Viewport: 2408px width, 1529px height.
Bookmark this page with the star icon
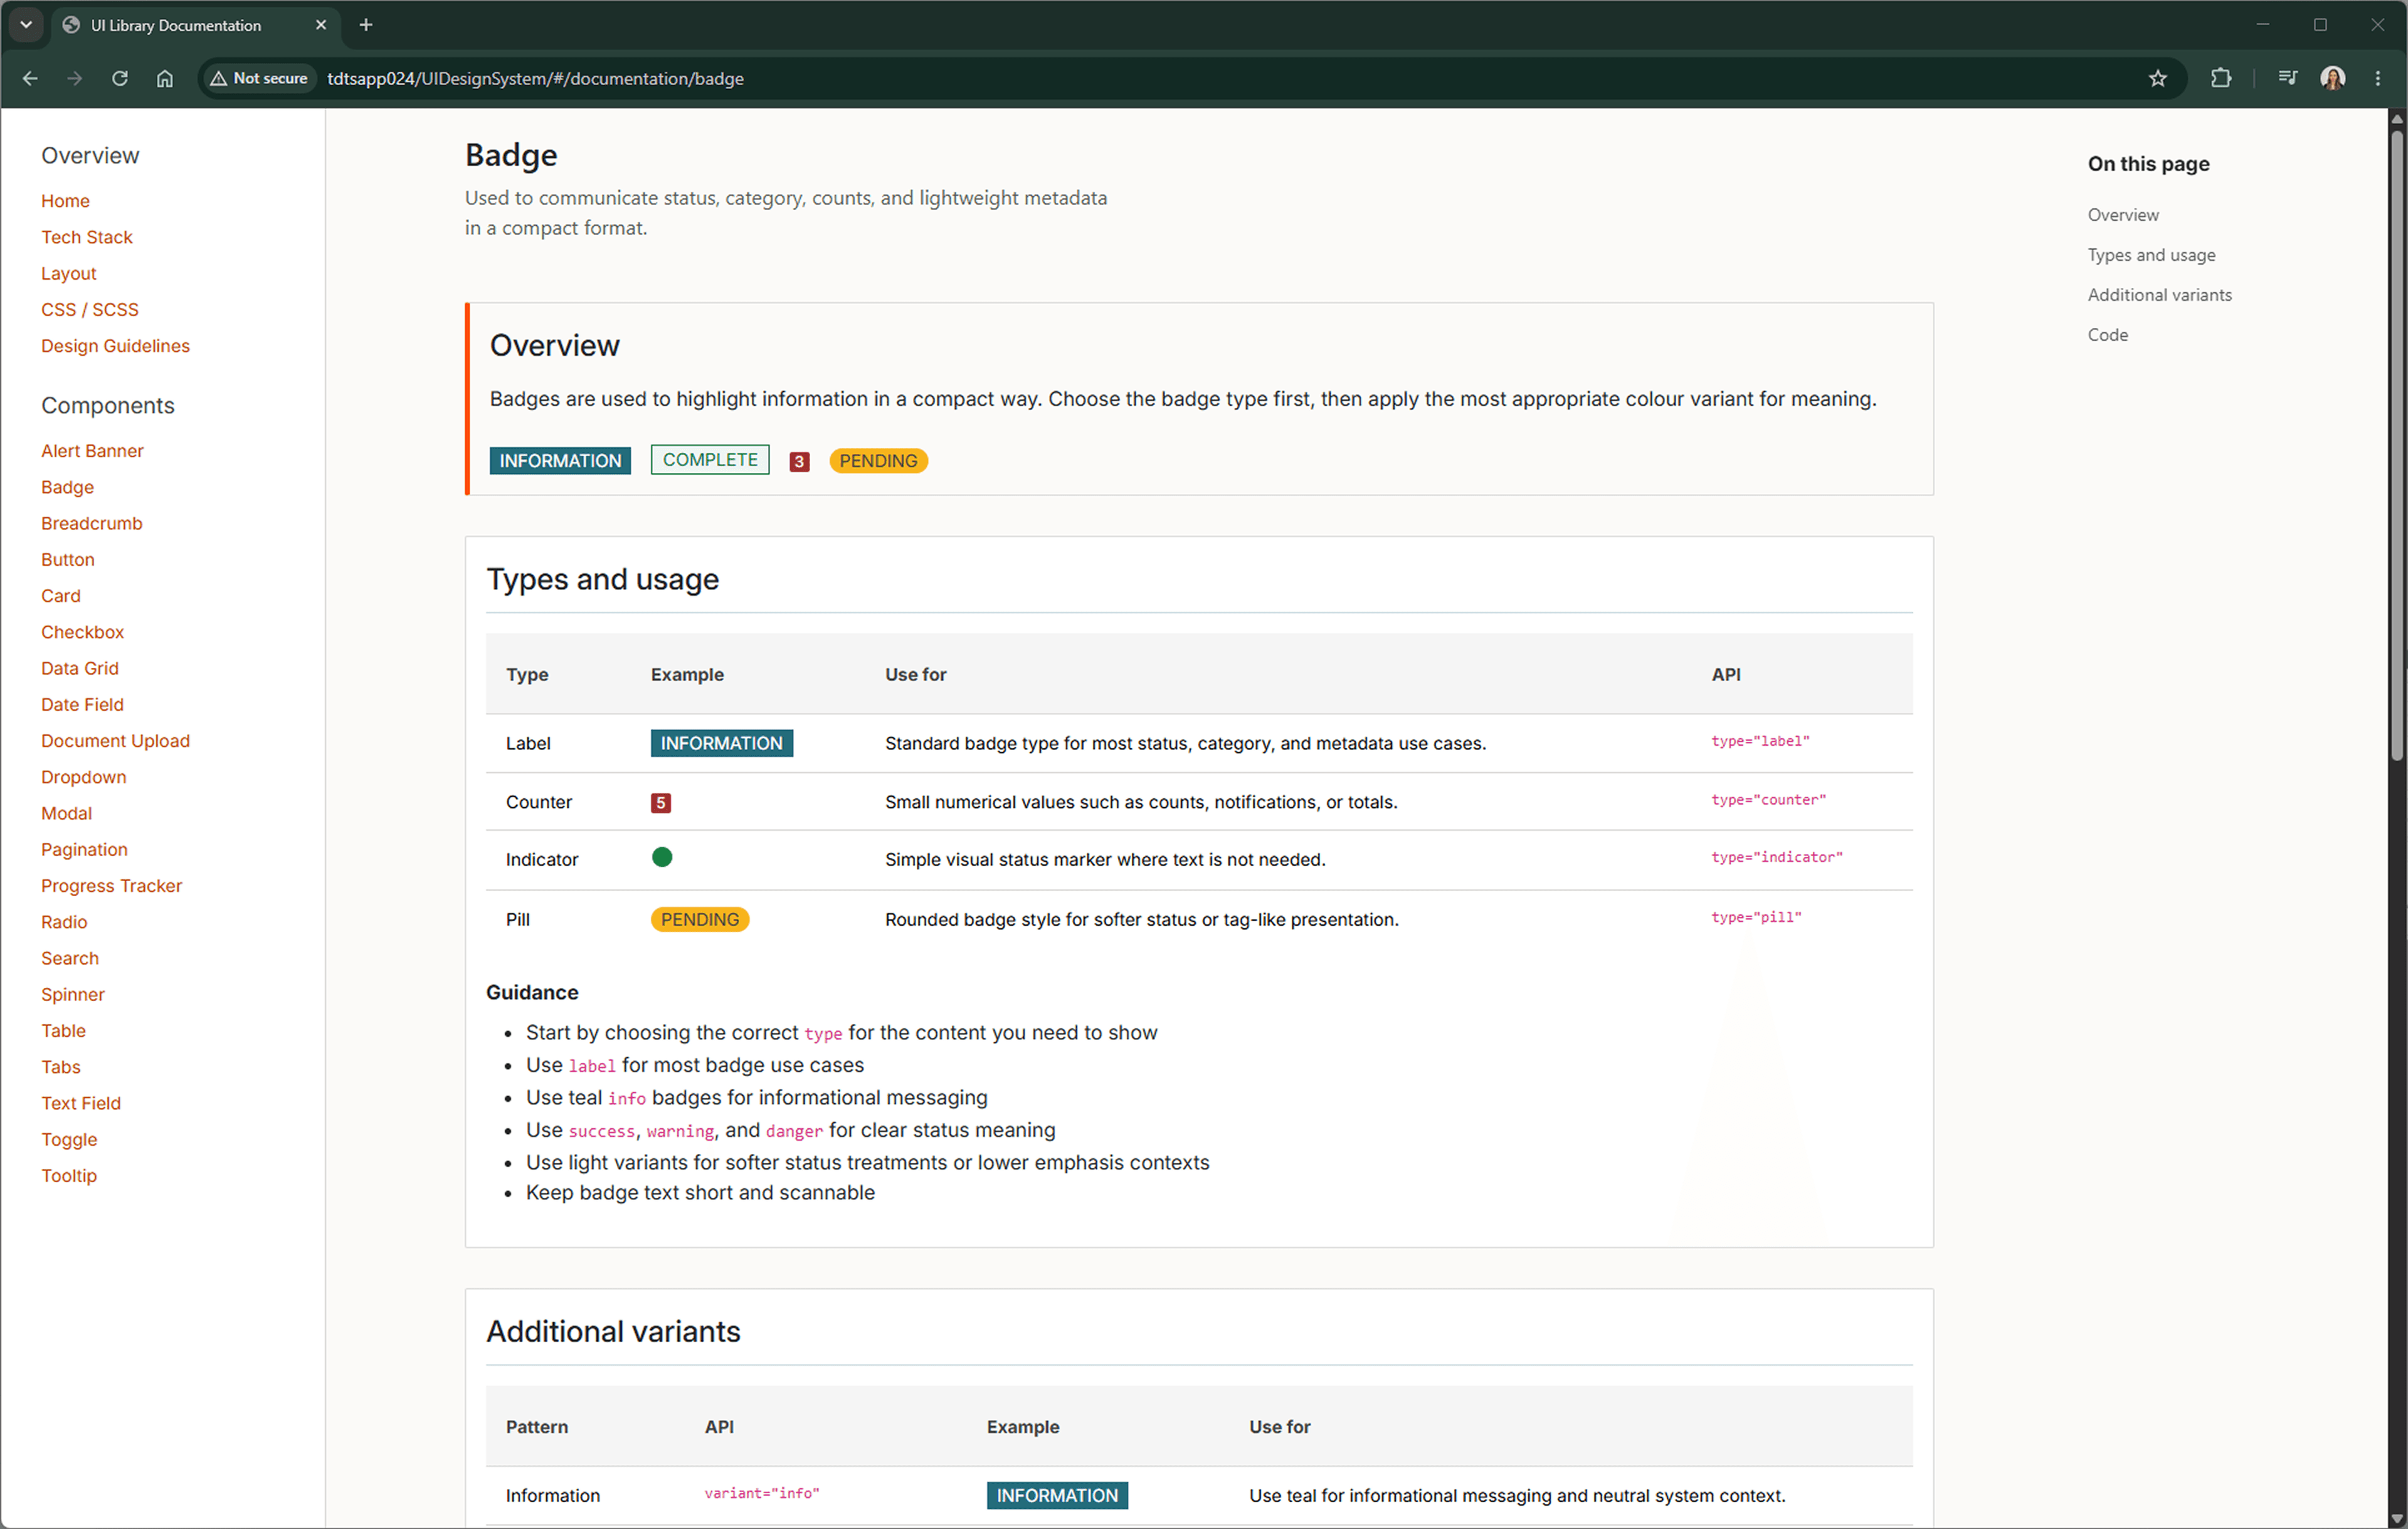pyautogui.click(x=2157, y=78)
